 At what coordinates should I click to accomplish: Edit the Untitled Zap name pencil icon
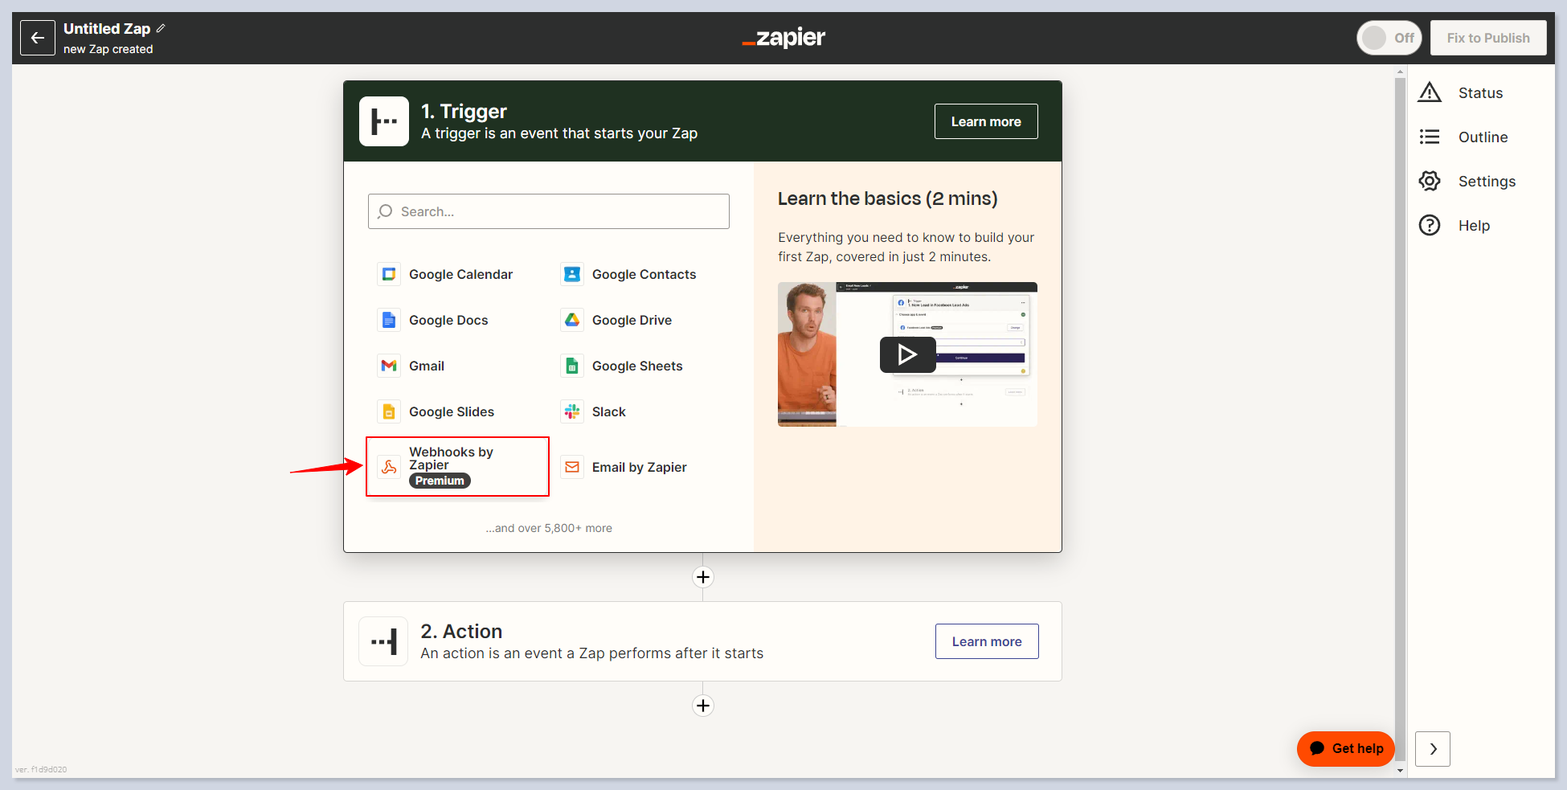[x=161, y=28]
